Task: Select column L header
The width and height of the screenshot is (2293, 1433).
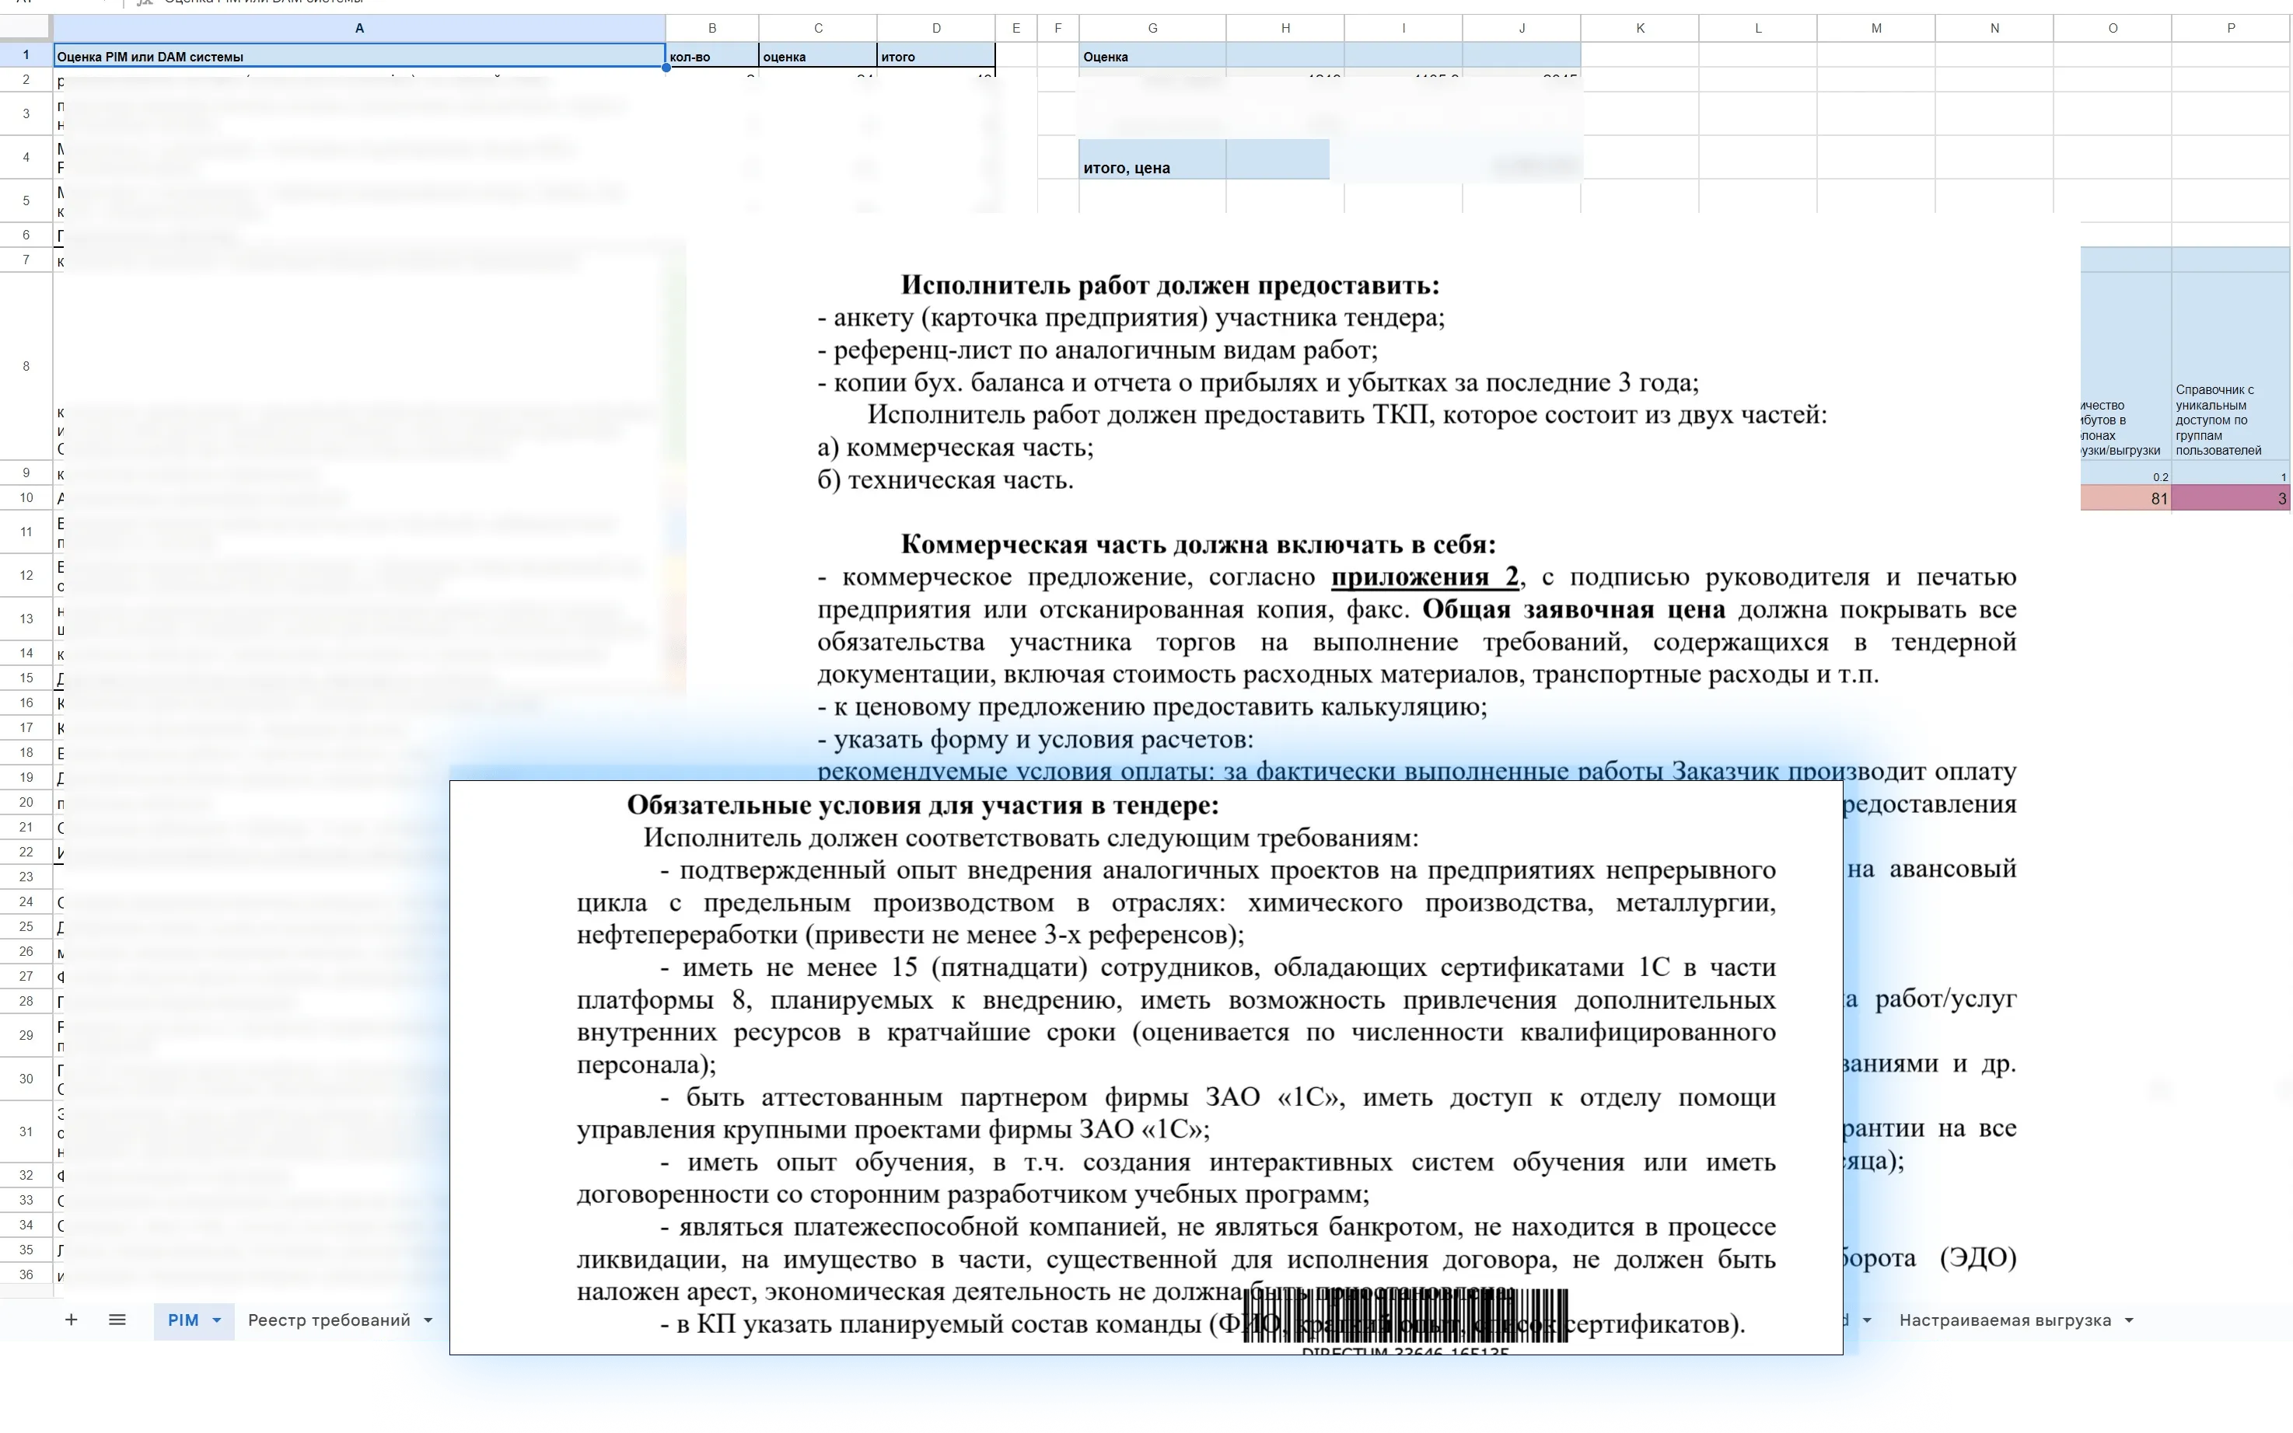Action: click(x=1758, y=29)
